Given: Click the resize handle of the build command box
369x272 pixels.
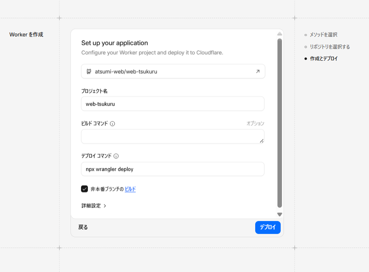Looking at the screenshot, I should (261, 140).
